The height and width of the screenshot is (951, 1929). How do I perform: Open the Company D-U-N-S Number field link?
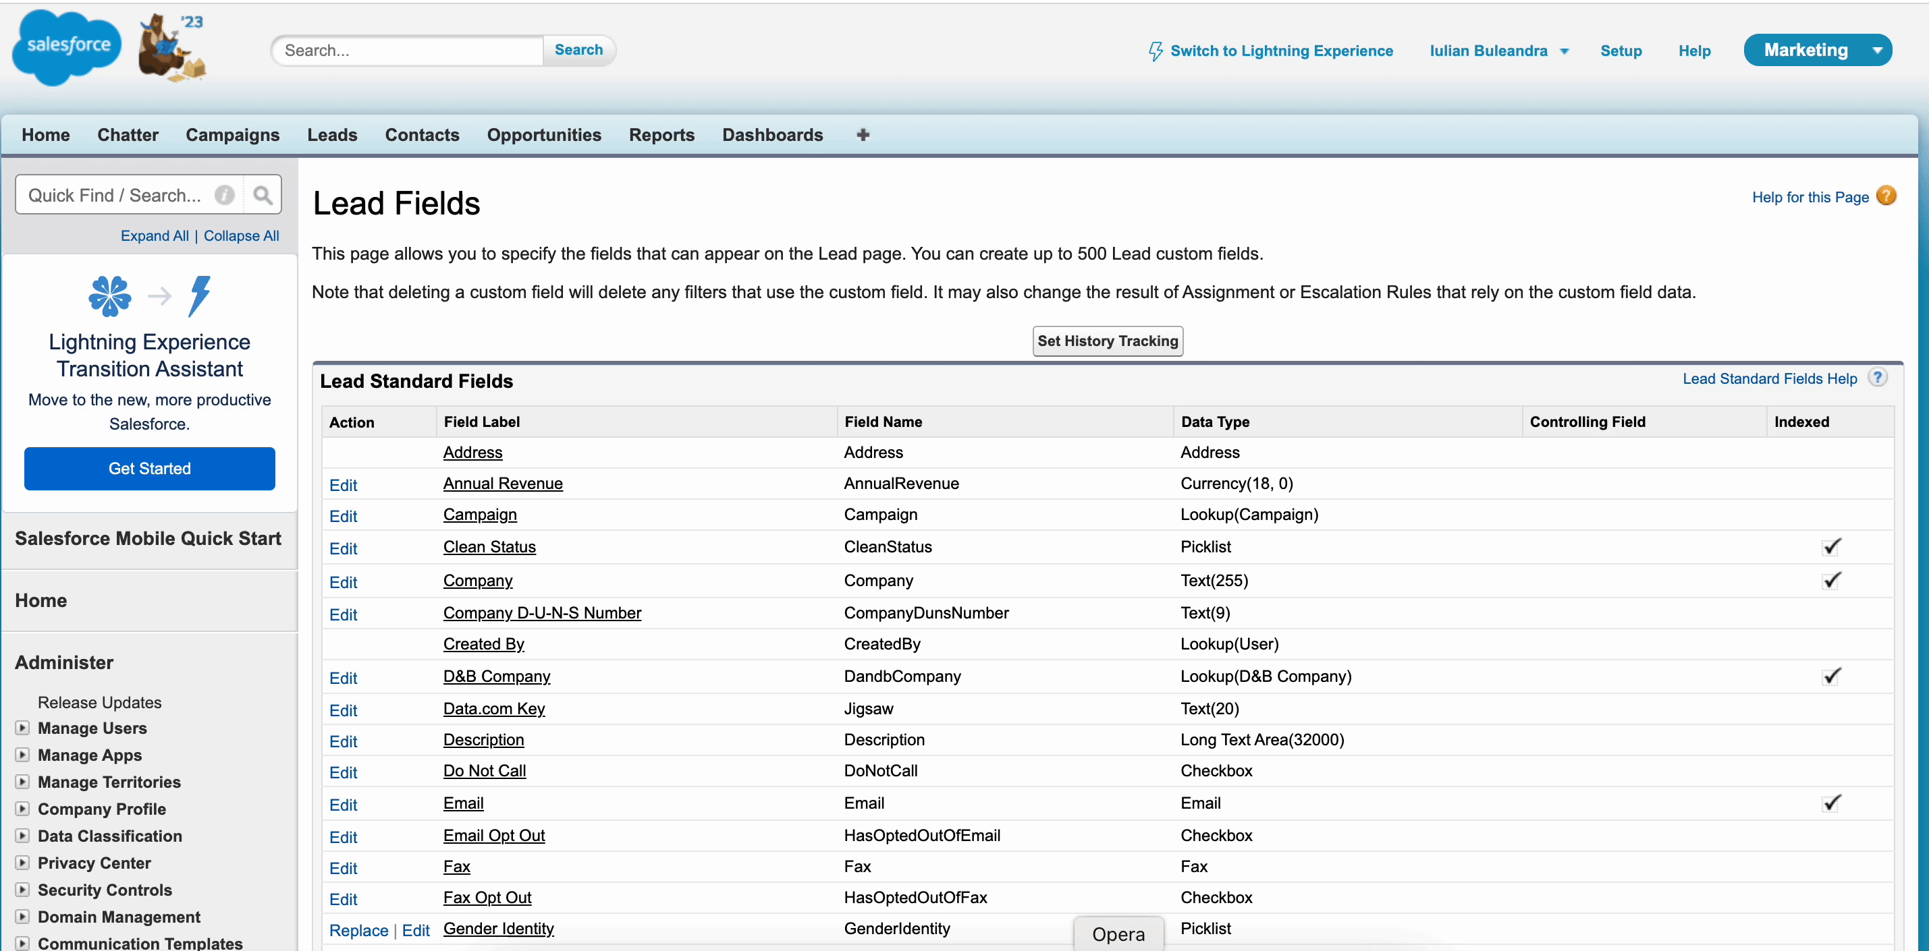pos(542,613)
